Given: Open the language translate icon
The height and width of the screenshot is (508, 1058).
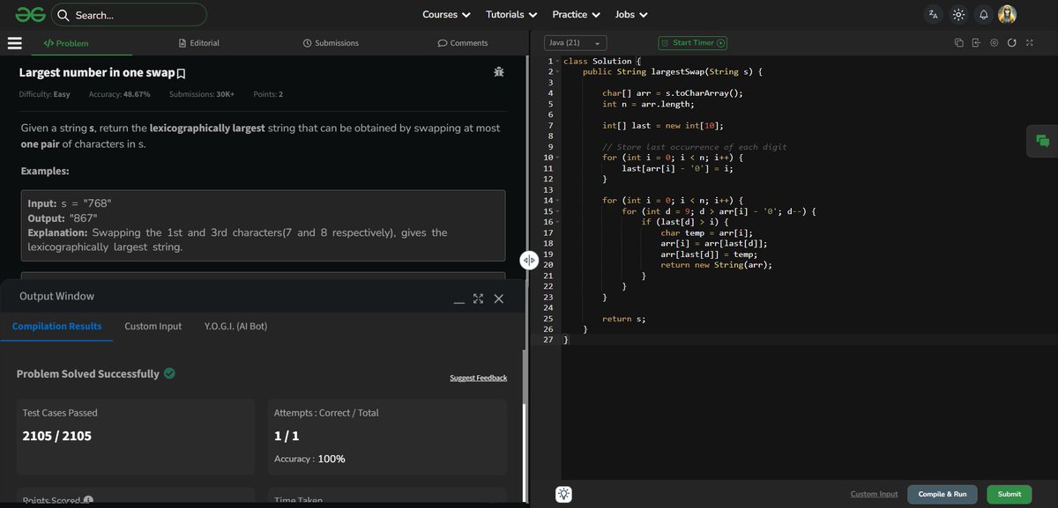Looking at the screenshot, I should 934,14.
